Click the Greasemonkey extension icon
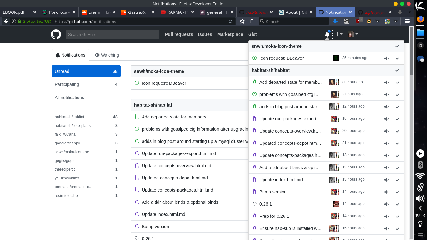The image size is (427, 240). pyautogui.click(x=369, y=21)
